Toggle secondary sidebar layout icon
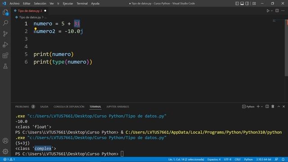The height and width of the screenshot is (162, 288). point(247,4)
